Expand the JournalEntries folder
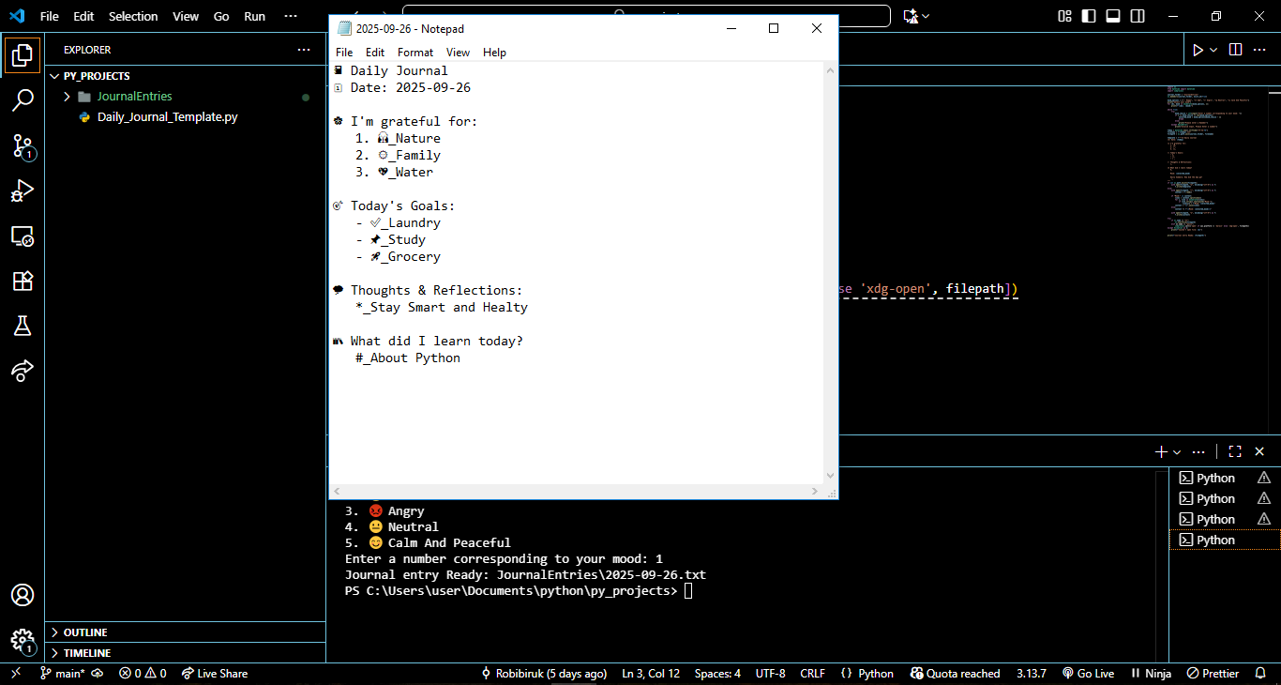 coord(135,97)
